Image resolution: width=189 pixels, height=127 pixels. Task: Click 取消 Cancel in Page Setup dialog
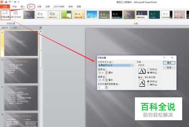click(169, 68)
